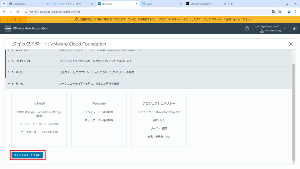Open the tab search dropdown arrow

3,4
